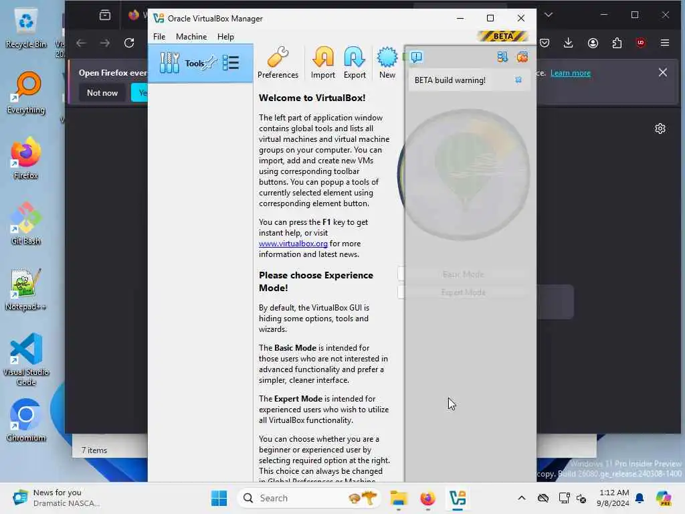This screenshot has height=514, width=685.
Task: Click the taskbar Search box
Action: tap(309, 498)
